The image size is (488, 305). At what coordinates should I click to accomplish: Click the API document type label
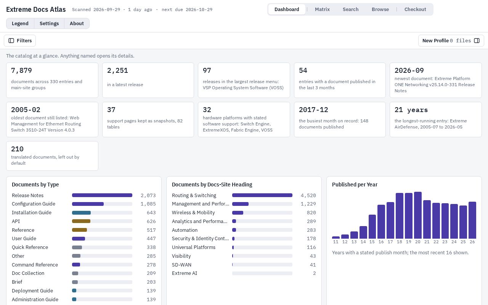[x=16, y=222]
